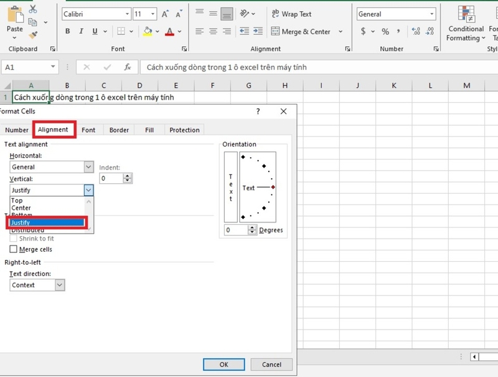Open Fill Color yellow bucket

click(148, 31)
